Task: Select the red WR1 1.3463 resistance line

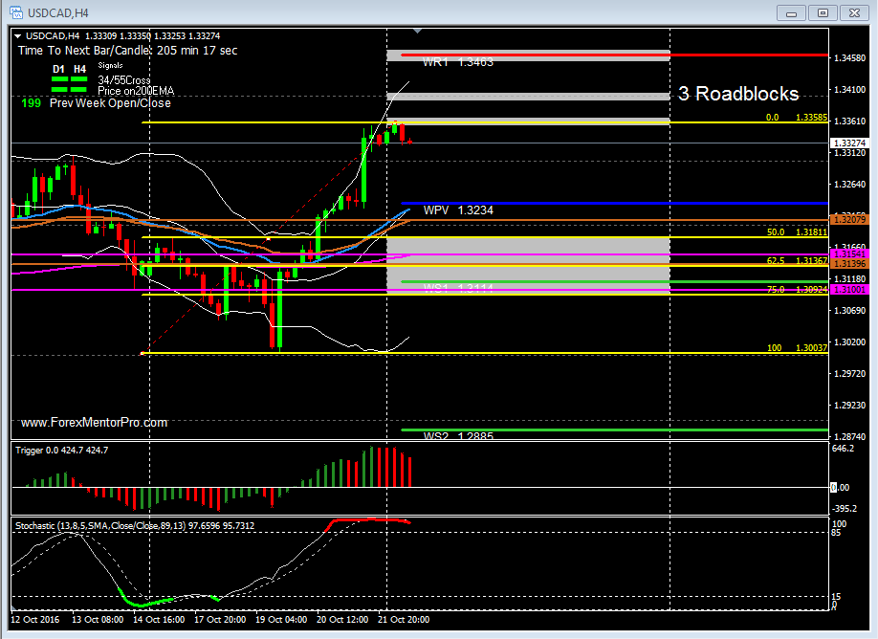Action: (x=614, y=55)
